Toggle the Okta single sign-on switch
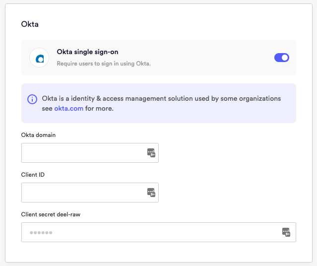The image size is (317, 266). pyautogui.click(x=282, y=58)
